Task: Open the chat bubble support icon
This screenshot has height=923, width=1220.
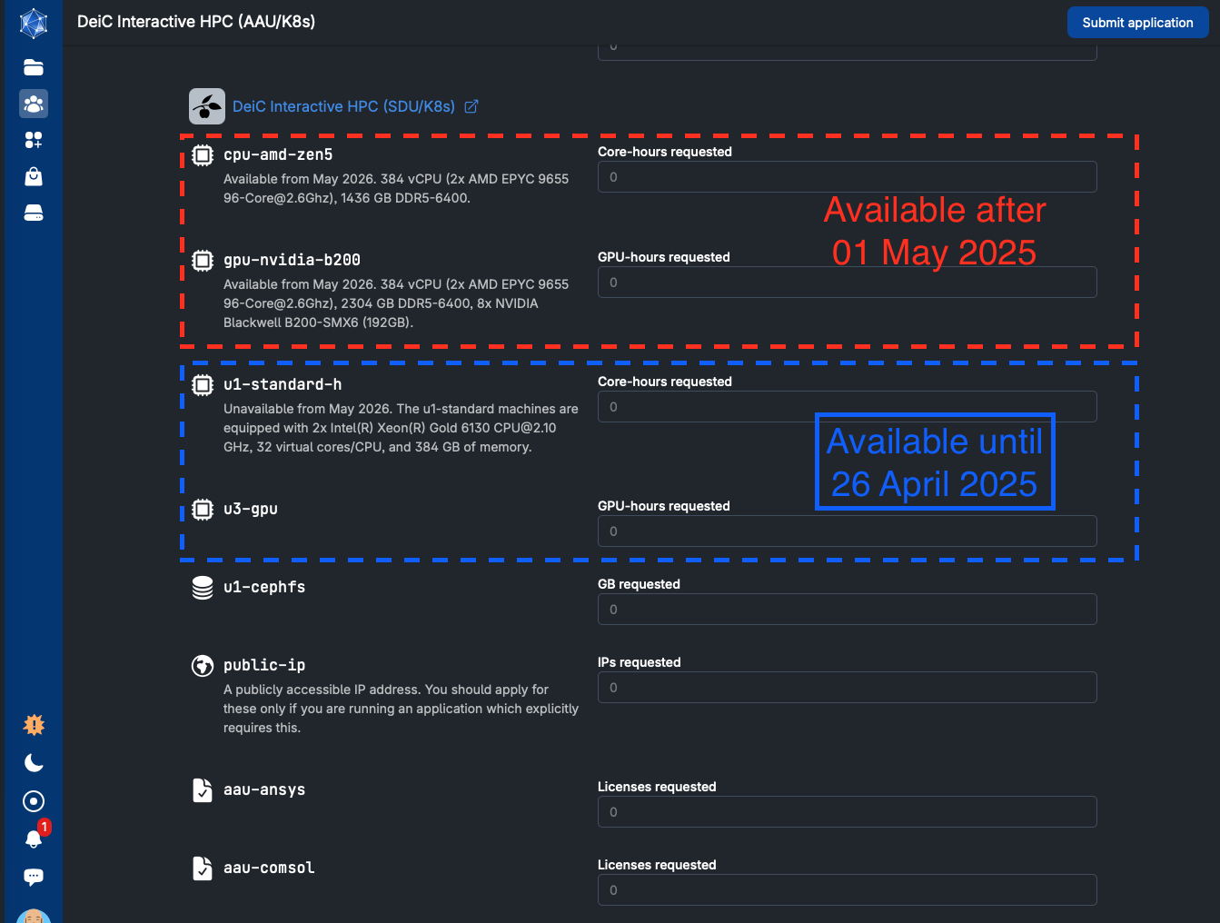Action: [34, 877]
